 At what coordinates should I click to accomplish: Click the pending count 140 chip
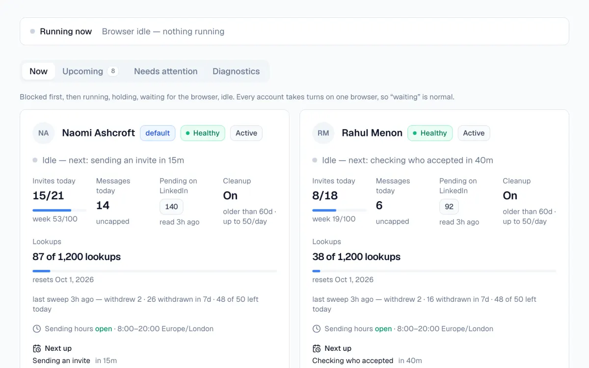[x=171, y=207]
